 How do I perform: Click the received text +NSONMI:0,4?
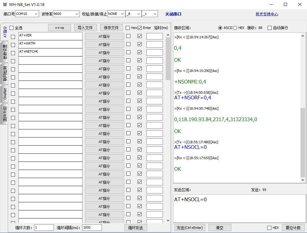pos(190,82)
